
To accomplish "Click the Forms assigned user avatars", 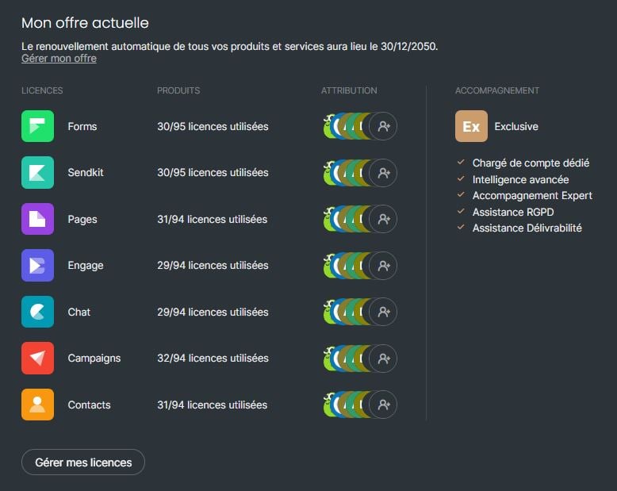I will click(346, 127).
